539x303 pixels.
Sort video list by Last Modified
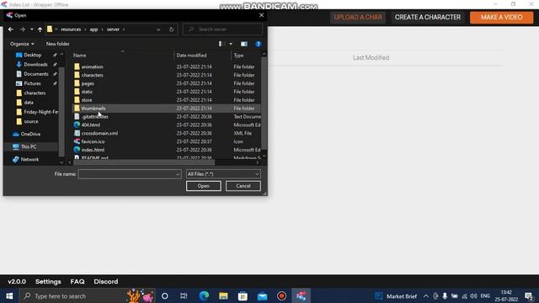371,58
